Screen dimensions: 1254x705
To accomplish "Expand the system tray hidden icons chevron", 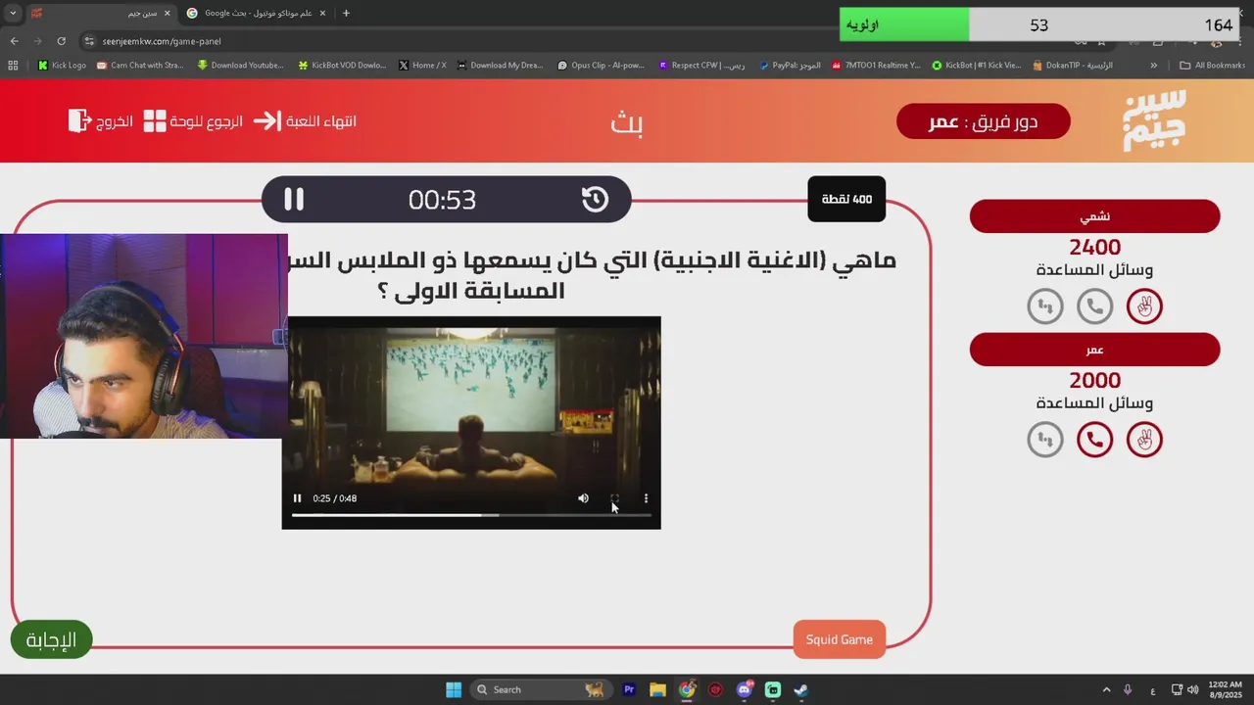I will tap(1106, 689).
